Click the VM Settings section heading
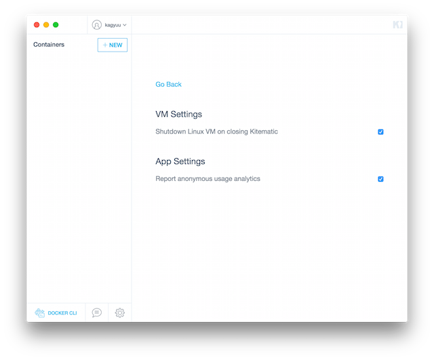434x360 pixels. pyautogui.click(x=178, y=114)
